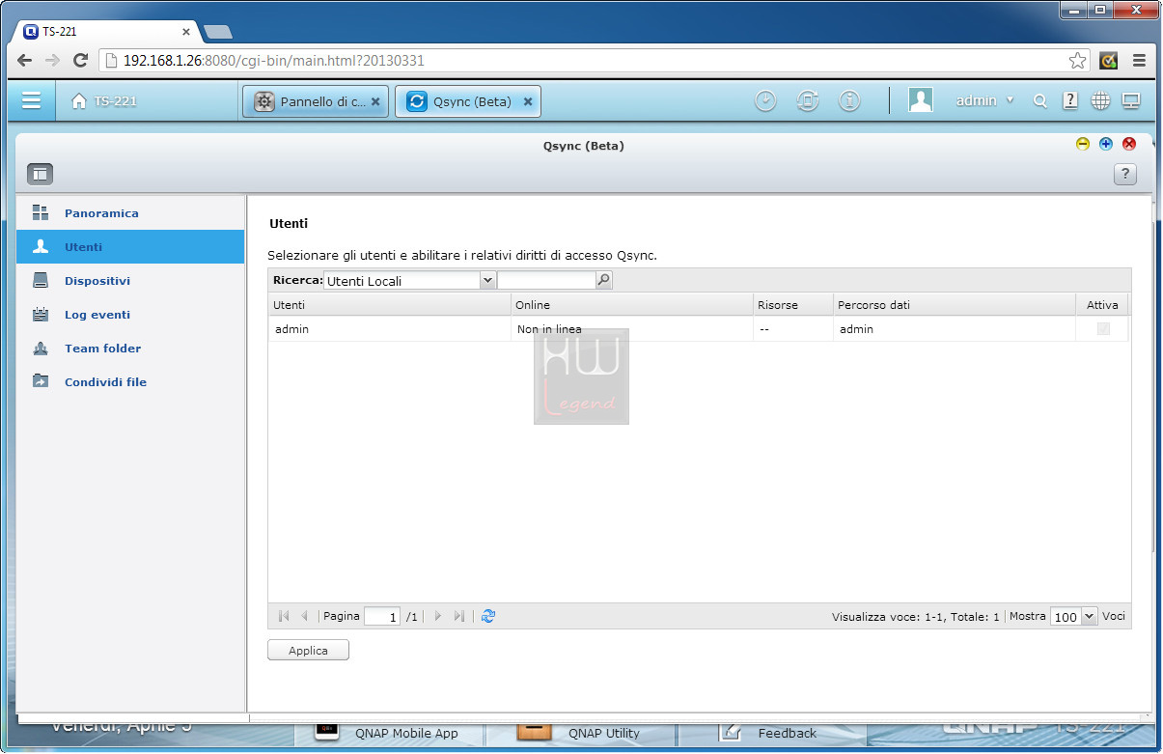Click the browser extension icon beside the star
This screenshot has height=754, width=1163.
coord(1109,60)
